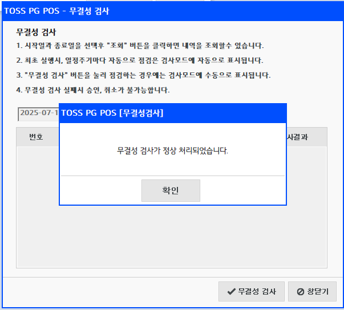Click the window title TOSS PG POS - 무결성 검사
Viewport: 344px width, 310px height.
pos(56,11)
